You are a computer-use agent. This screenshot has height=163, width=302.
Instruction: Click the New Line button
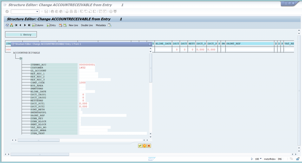(73, 25)
